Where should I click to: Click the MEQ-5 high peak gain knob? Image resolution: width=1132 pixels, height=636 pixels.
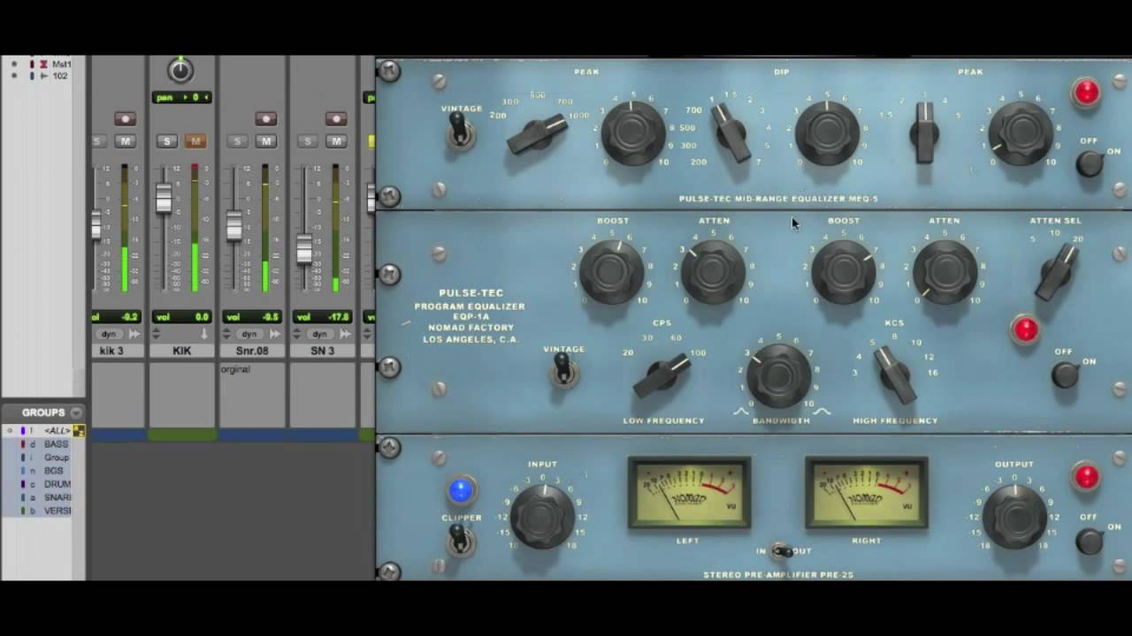(1021, 132)
